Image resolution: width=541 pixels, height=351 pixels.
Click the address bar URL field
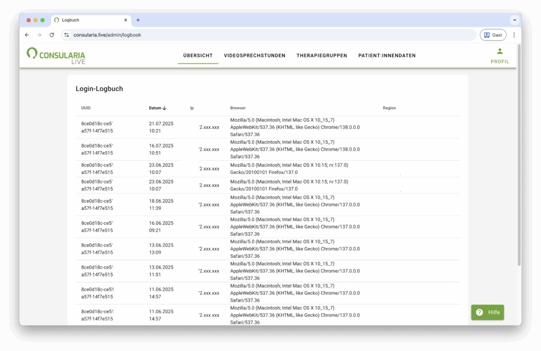coord(264,35)
